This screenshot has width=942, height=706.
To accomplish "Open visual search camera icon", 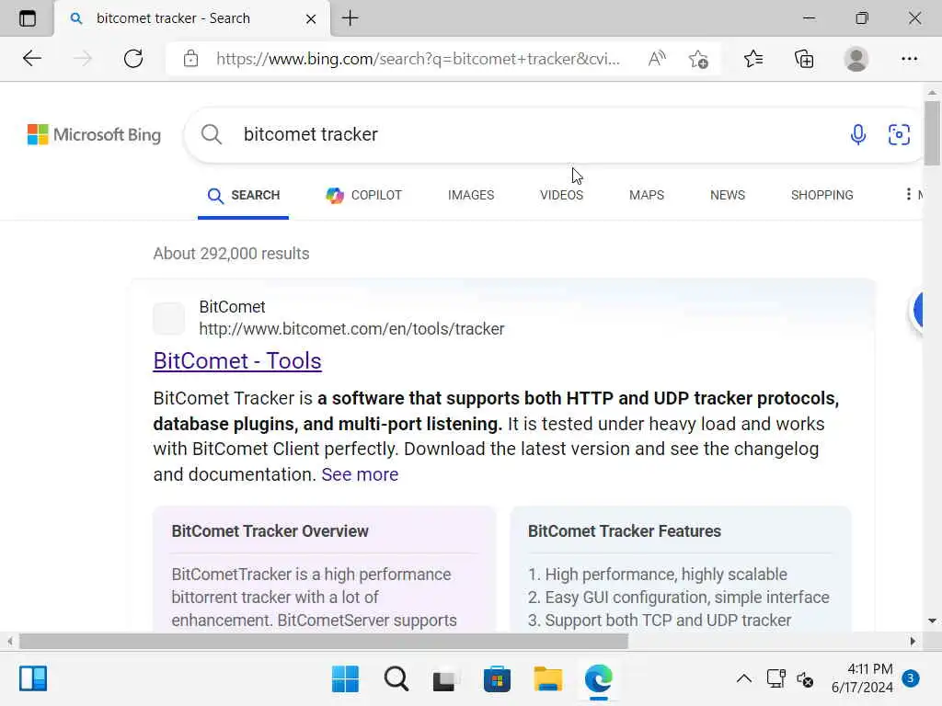I will coord(899,134).
